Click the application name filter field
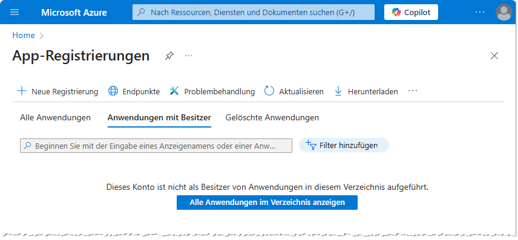The image size is (518, 240). coord(156,146)
